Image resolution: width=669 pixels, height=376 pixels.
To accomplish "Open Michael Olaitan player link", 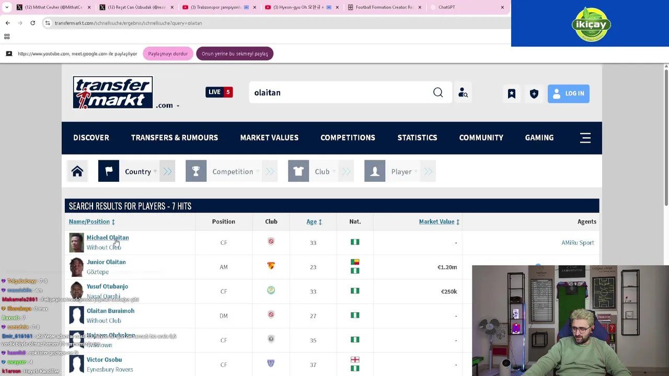I will (108, 238).
